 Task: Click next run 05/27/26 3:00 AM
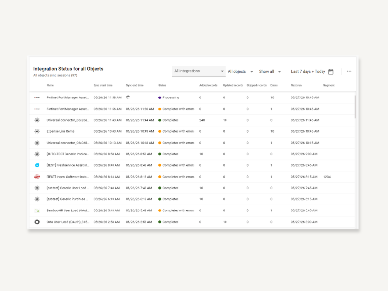tap(304, 222)
